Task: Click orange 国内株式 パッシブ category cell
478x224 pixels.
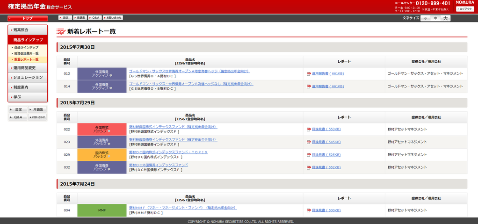Action: (x=102, y=155)
